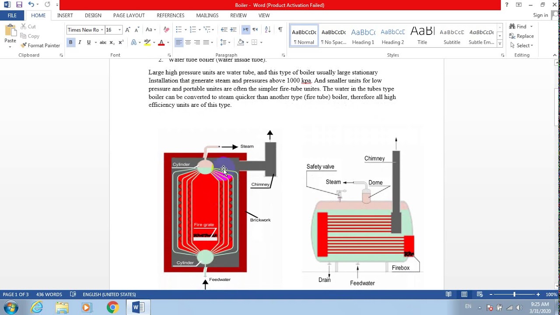
Task: Open the FILE tab
Action: coord(12,15)
